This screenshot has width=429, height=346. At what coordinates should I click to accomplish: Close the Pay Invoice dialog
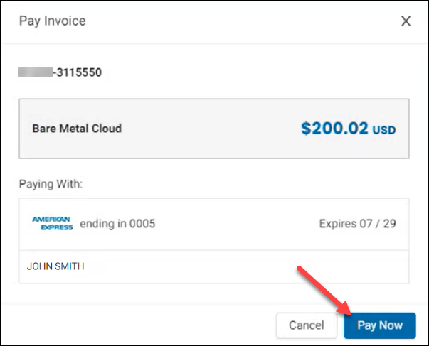[x=406, y=21]
